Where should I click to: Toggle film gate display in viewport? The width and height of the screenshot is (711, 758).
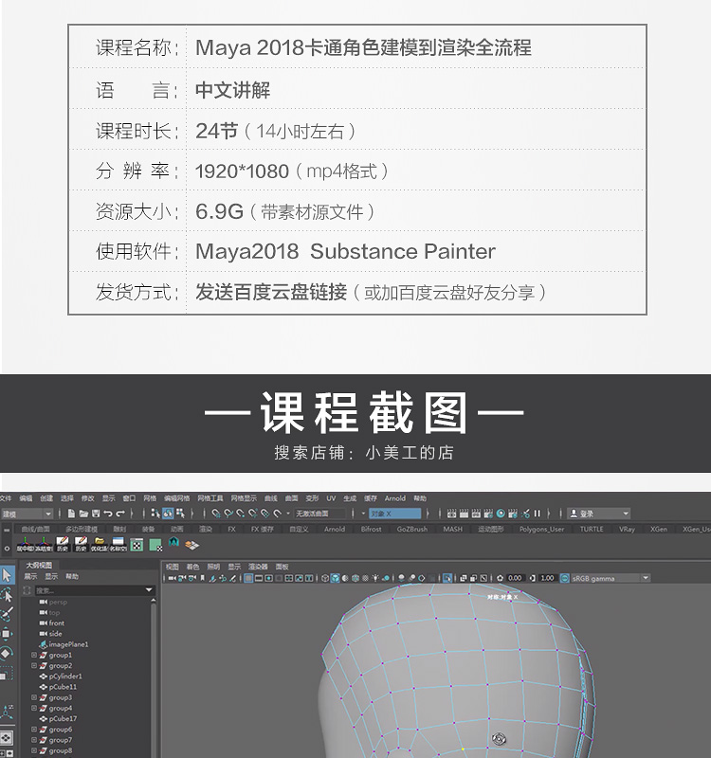coord(259,578)
